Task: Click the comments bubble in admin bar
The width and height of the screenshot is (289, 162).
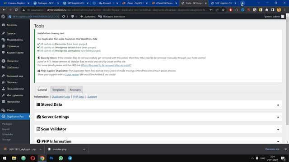Action: click(73, 17)
